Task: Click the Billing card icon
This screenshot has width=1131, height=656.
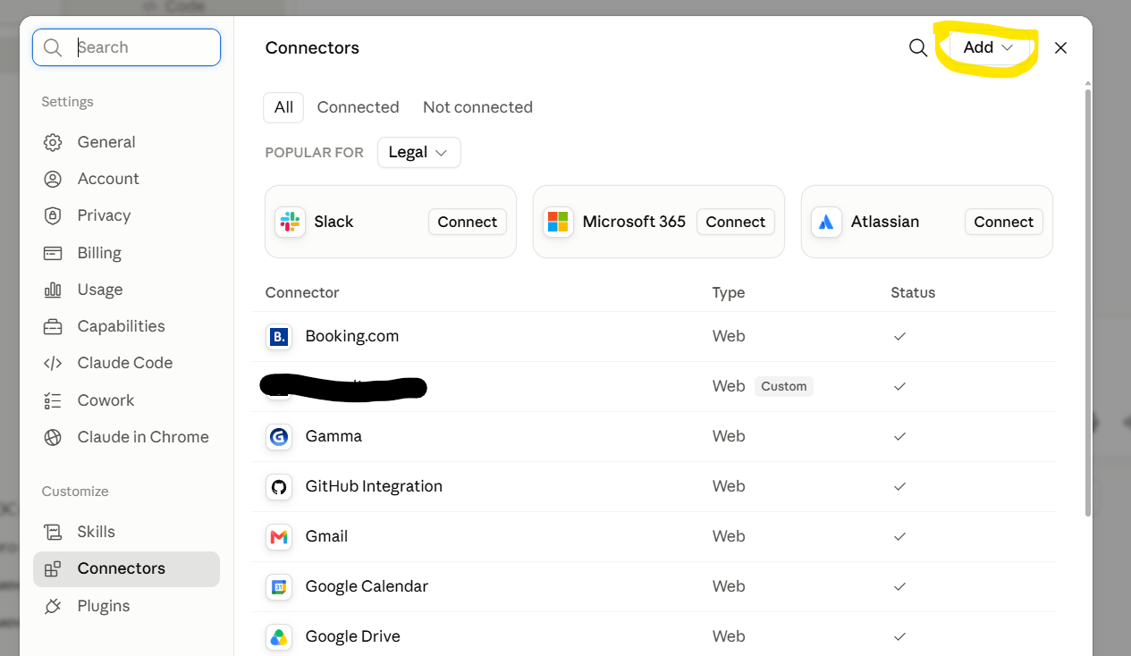Action: tap(53, 253)
